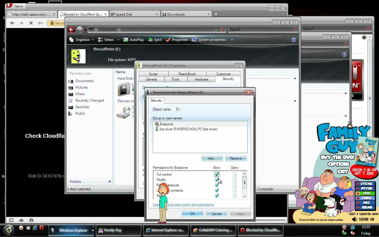
Task: Check Deny for List folder contents
Action: (235, 190)
